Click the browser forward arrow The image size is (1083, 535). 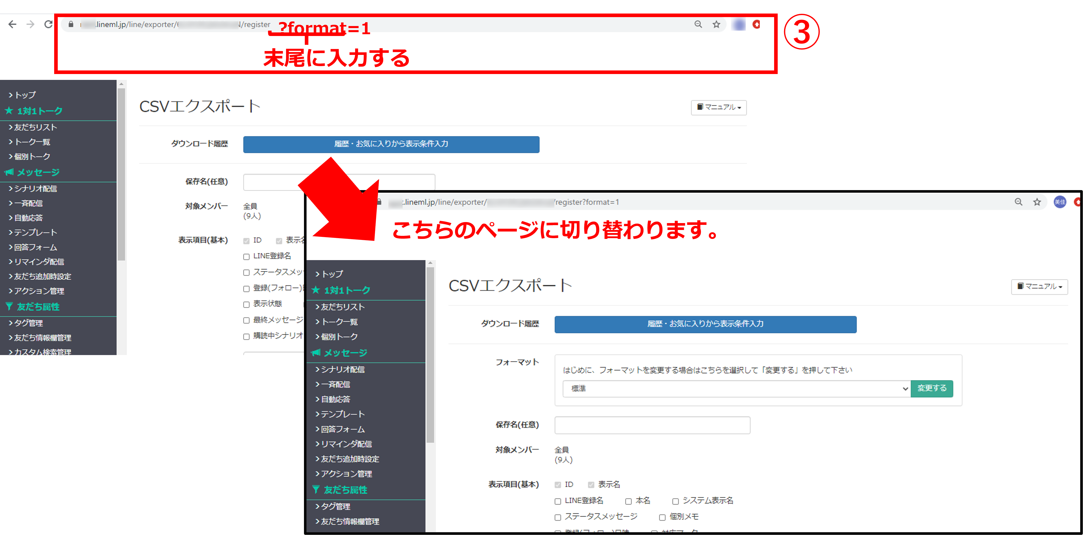pos(30,24)
